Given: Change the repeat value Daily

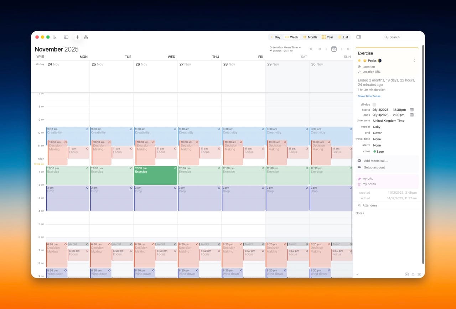Looking at the screenshot, I should point(377,127).
